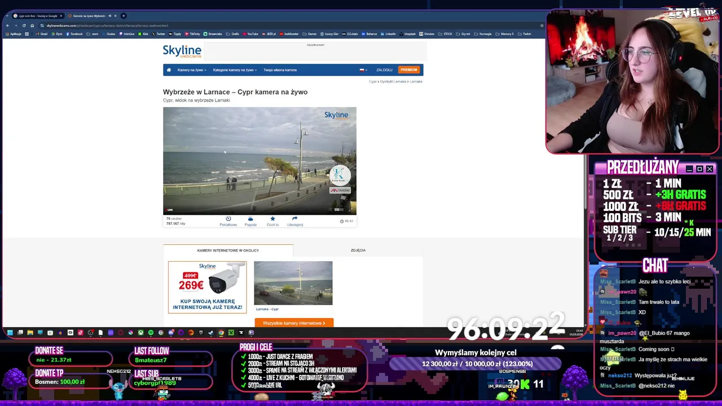The height and width of the screenshot is (406, 722).
Task: Click the ZALOGUJ login link
Action: 384,70
